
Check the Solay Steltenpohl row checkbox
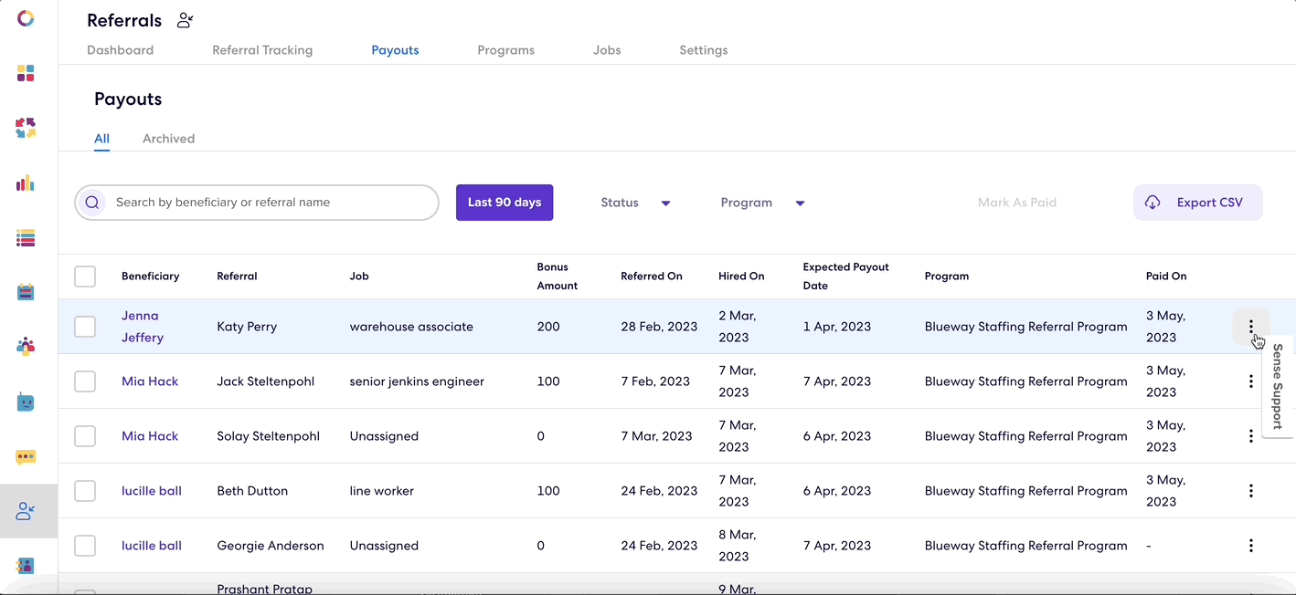pyautogui.click(x=85, y=436)
